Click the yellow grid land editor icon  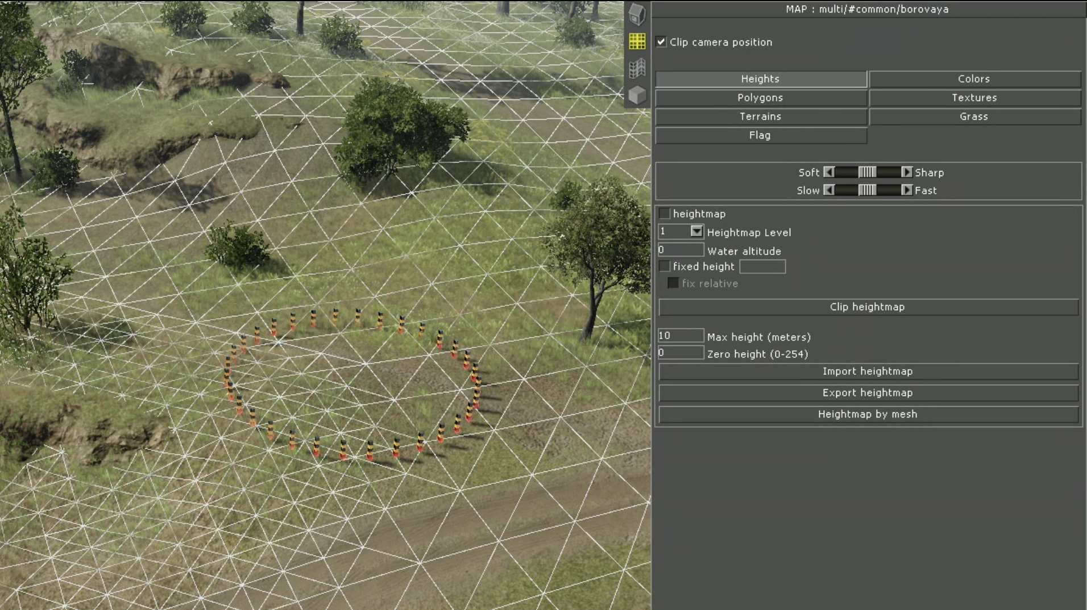pos(637,41)
